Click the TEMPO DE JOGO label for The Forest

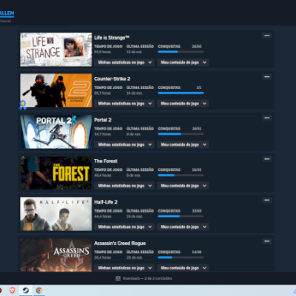(x=108, y=169)
